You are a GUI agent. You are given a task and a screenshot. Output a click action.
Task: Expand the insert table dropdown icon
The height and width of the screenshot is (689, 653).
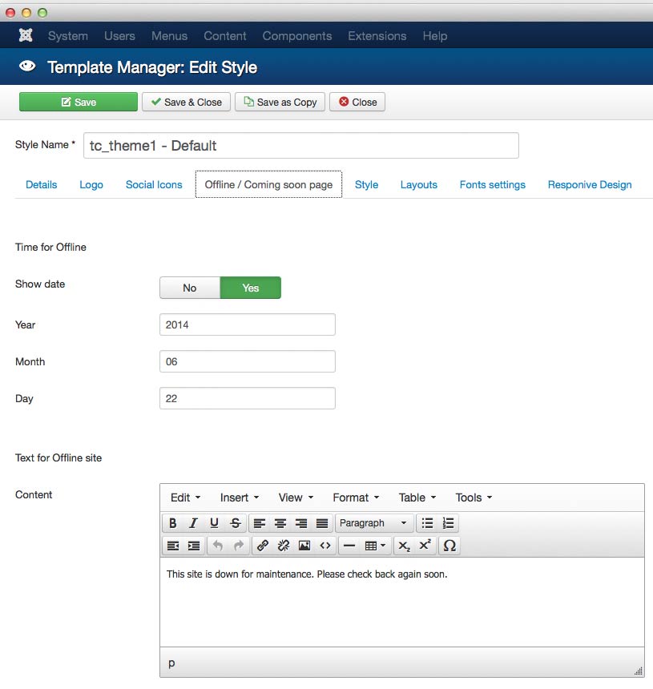click(375, 546)
